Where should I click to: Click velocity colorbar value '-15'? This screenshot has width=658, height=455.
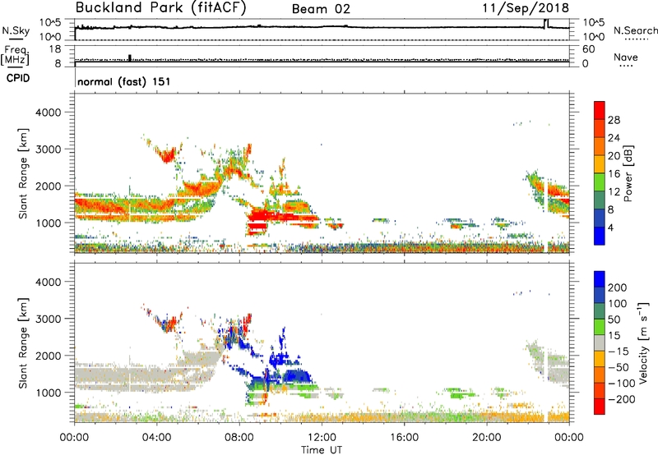click(x=619, y=351)
